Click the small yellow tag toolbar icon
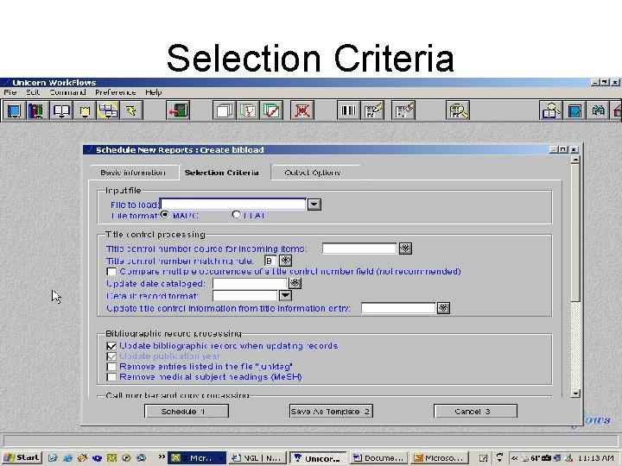622x466 pixels. pos(85,110)
